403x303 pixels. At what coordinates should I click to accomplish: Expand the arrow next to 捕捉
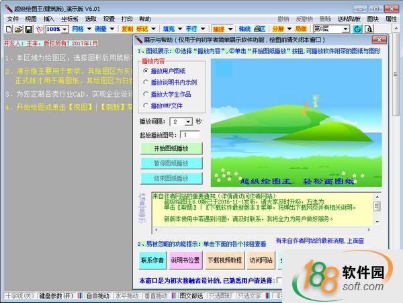point(230,29)
